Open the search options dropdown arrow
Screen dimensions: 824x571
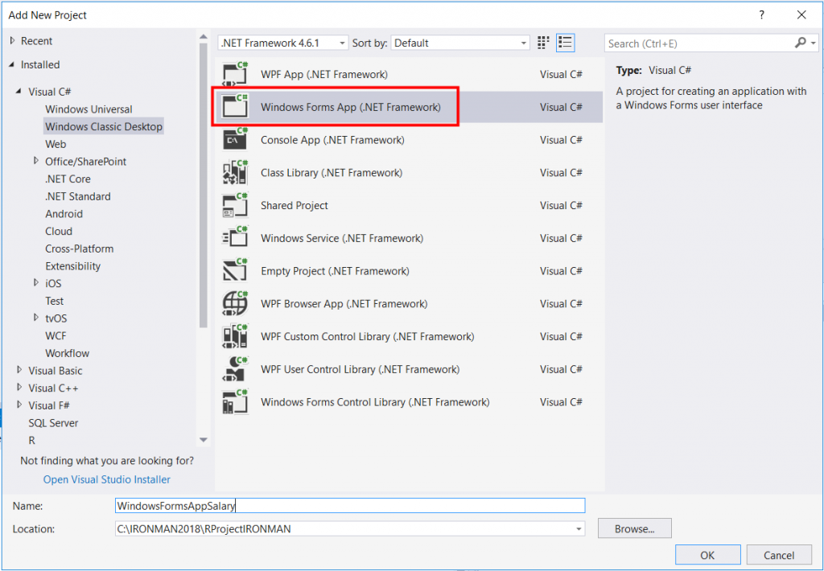814,43
